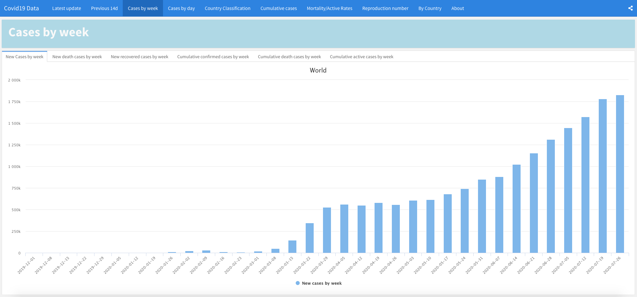
Task: Select Cumulative death cases by week tab
Action: pyautogui.click(x=289, y=57)
